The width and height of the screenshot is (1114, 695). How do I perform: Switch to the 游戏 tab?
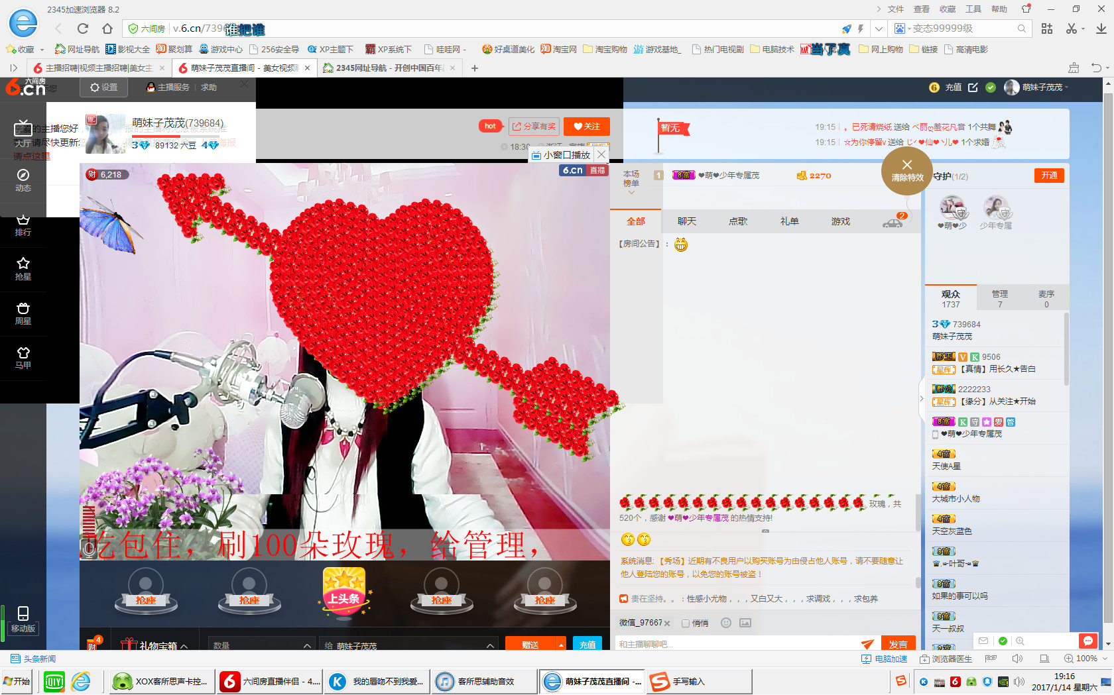pos(841,221)
